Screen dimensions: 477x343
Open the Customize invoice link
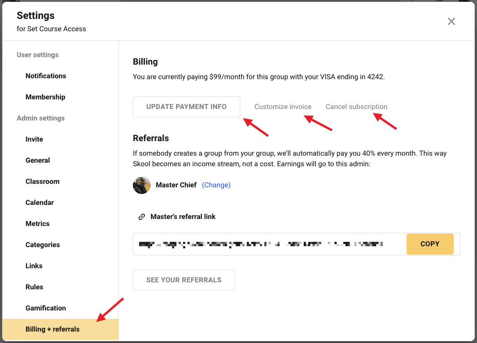pyautogui.click(x=283, y=107)
